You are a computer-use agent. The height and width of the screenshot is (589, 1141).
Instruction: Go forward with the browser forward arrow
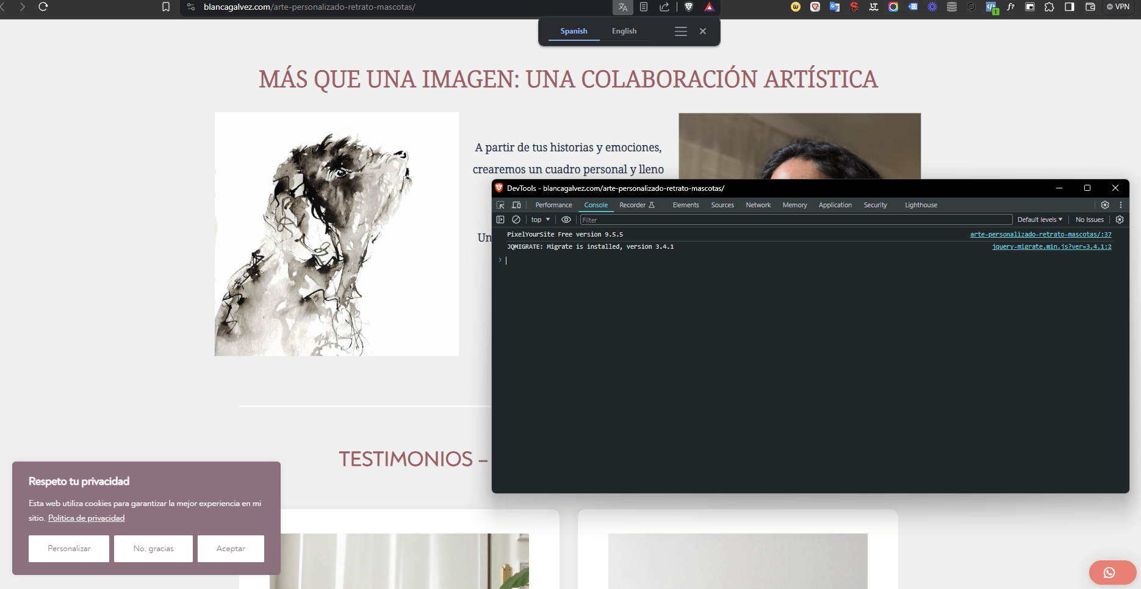pos(23,7)
